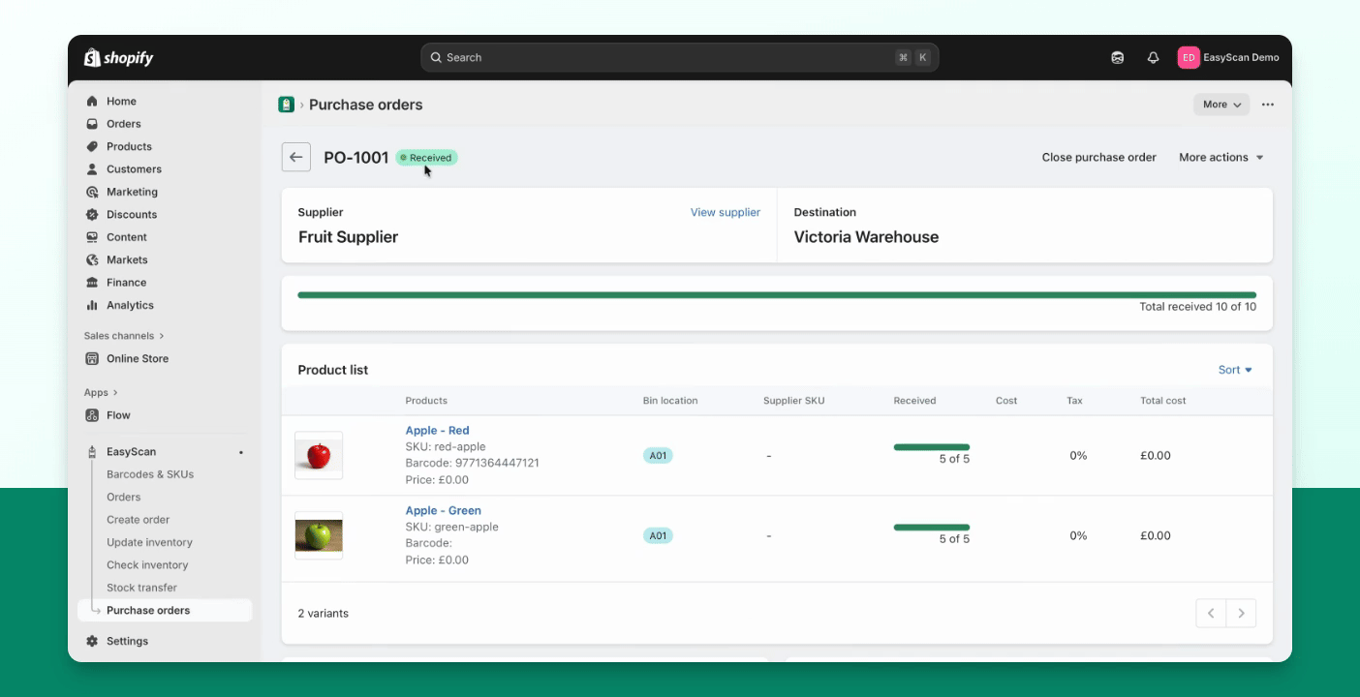The height and width of the screenshot is (697, 1360).
Task: Click the Marketing target icon
Action: tap(92, 192)
